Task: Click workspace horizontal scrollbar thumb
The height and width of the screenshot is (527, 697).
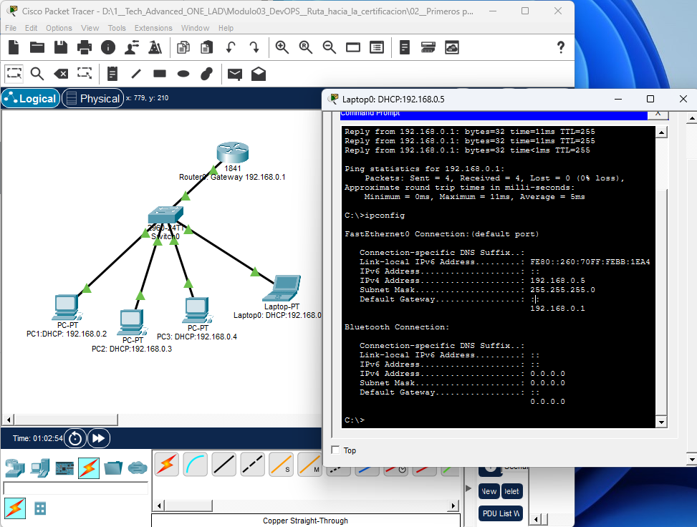Action: pos(66,420)
